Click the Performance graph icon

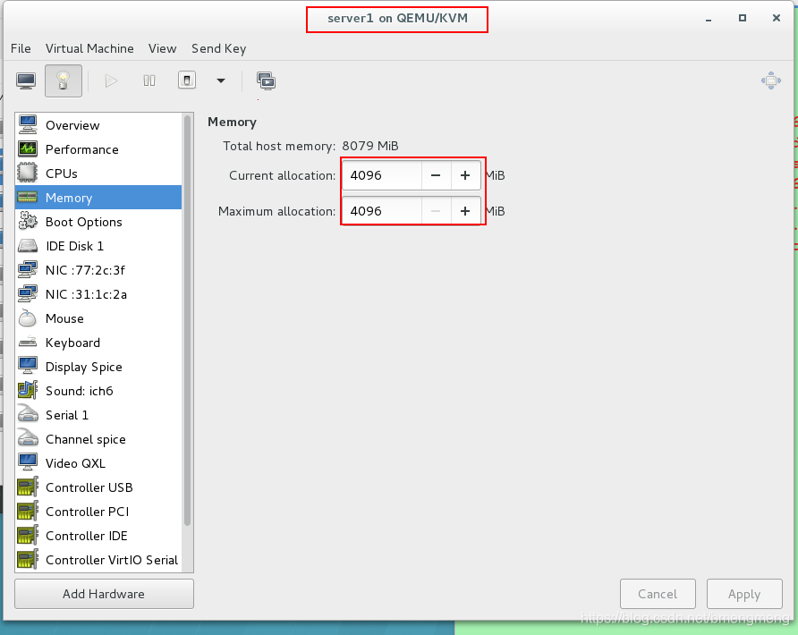28,148
